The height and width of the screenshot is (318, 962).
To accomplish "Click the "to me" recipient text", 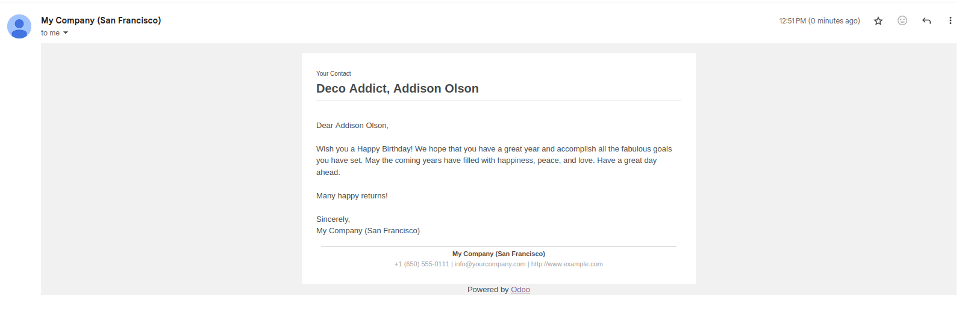I will click(x=50, y=33).
